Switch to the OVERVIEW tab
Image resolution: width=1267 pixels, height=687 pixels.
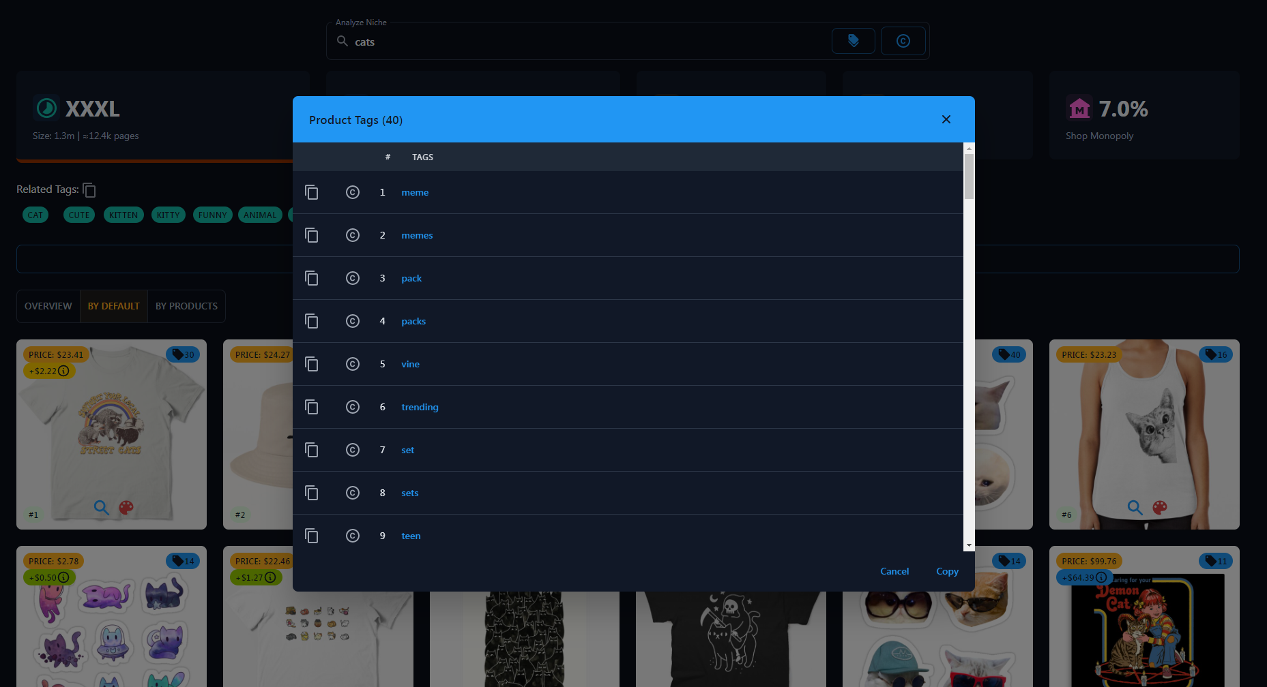tap(48, 306)
